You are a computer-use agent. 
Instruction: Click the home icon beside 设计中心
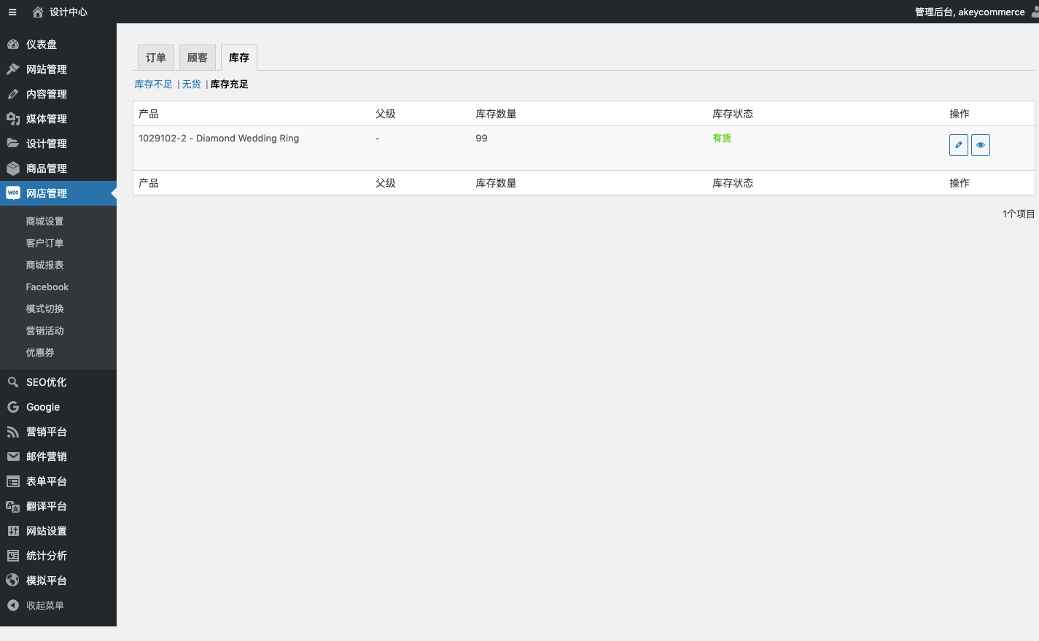(38, 12)
